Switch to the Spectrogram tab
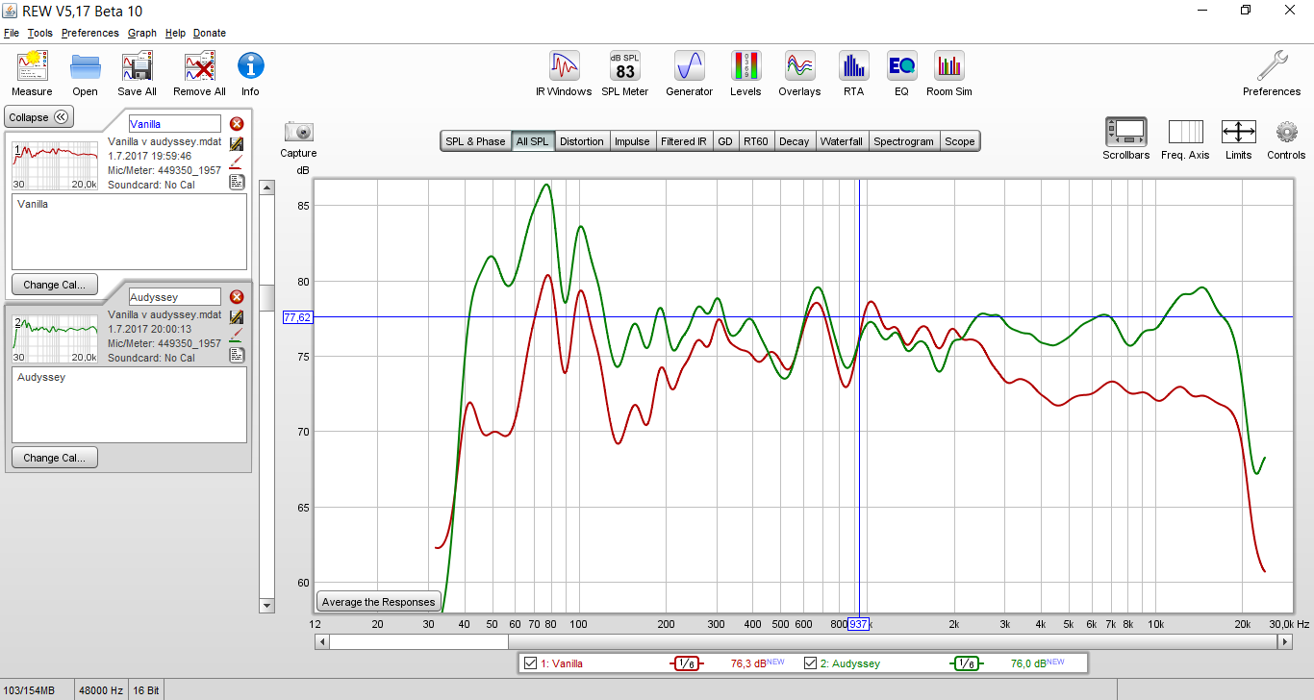 903,141
